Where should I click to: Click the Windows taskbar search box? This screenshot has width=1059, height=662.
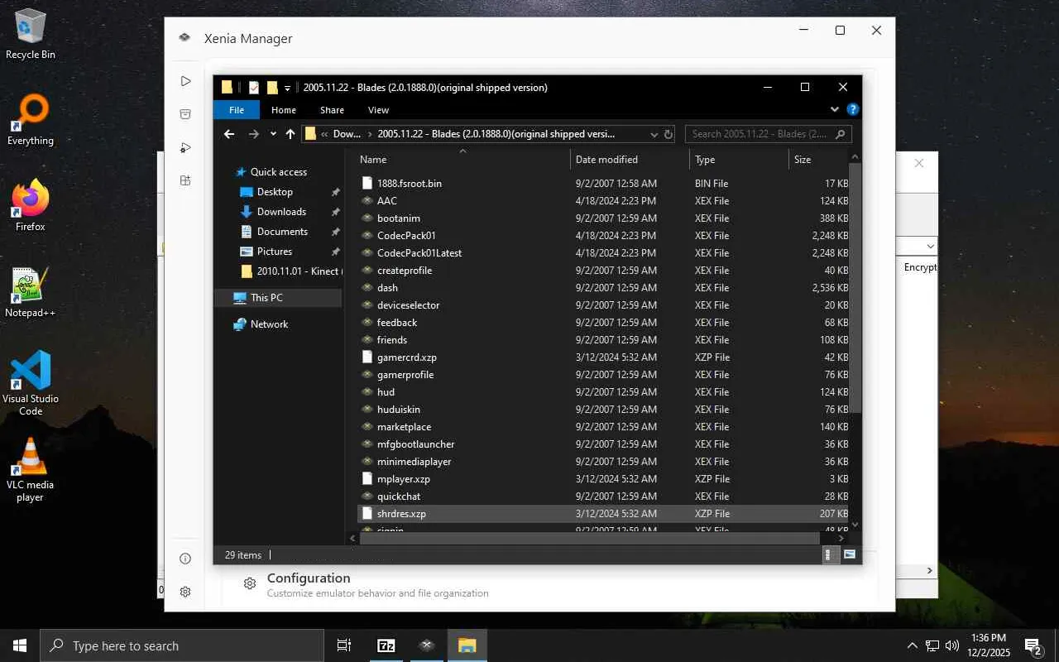tap(182, 645)
